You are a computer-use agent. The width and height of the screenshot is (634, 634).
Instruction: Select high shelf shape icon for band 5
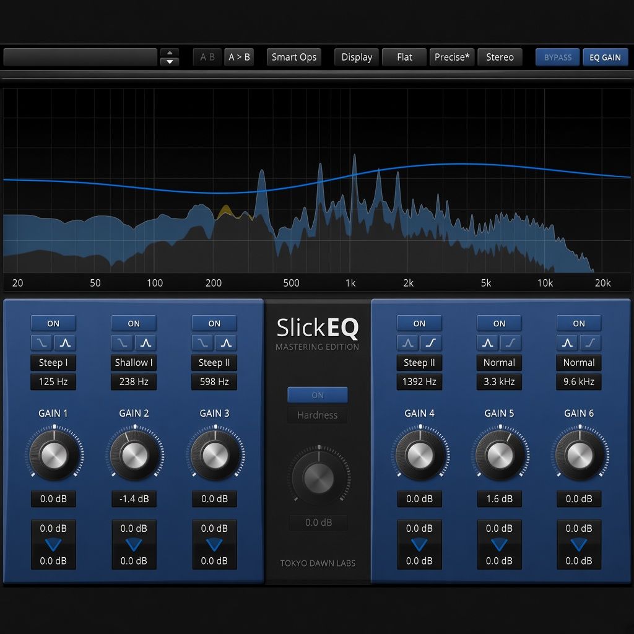coord(511,343)
